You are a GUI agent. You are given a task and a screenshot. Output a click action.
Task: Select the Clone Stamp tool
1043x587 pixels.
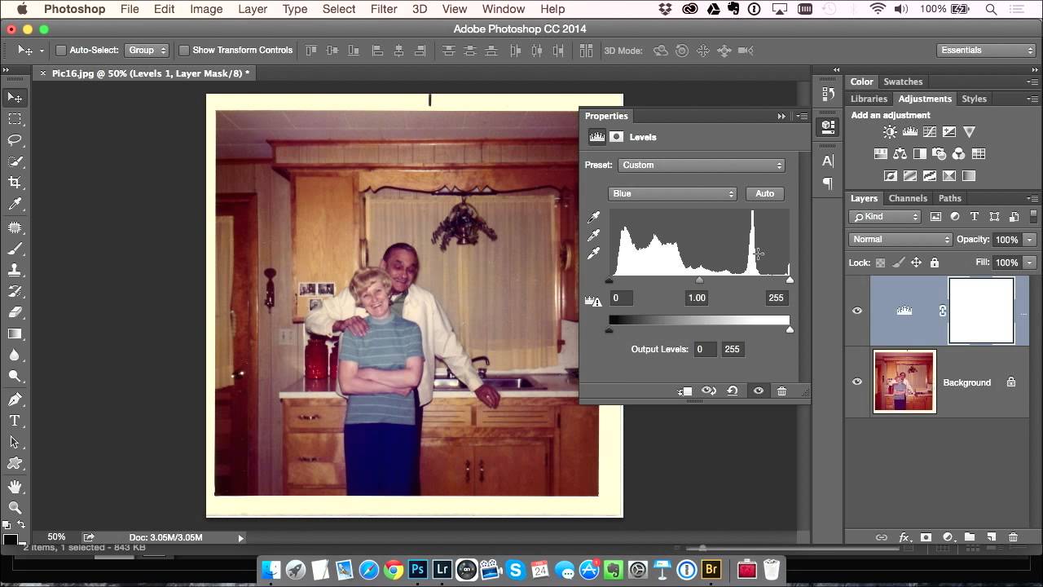[15, 270]
